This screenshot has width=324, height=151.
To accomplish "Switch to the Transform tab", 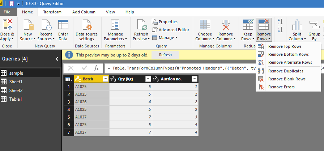I will (x=52, y=12).
